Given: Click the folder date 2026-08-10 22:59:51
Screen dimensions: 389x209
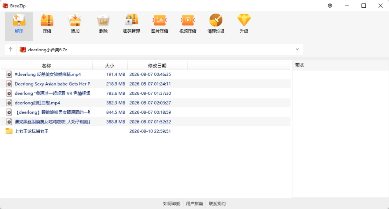Looking at the screenshot, I should [150, 131].
